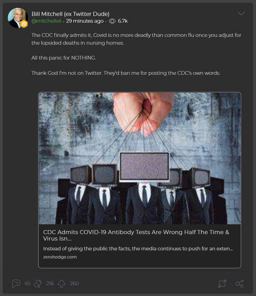Screen dimensions: 256x296
Task: Click the gold Parler badge on avatar
Action: pos(24,24)
